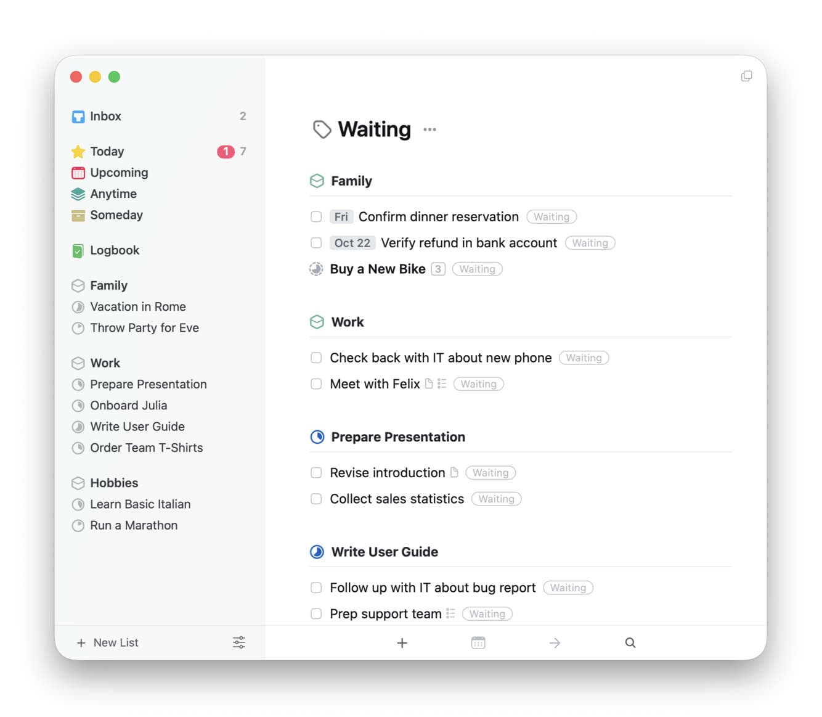Mark Meet with Felix as complete
The width and height of the screenshot is (822, 717).
[316, 384]
